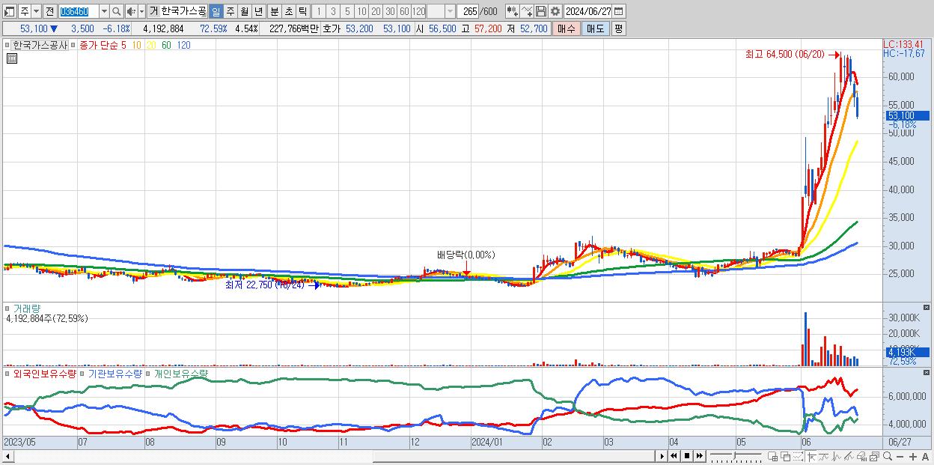Toggle the 거래량 volume panel square marker
The width and height of the screenshot is (934, 465).
pos(7,308)
